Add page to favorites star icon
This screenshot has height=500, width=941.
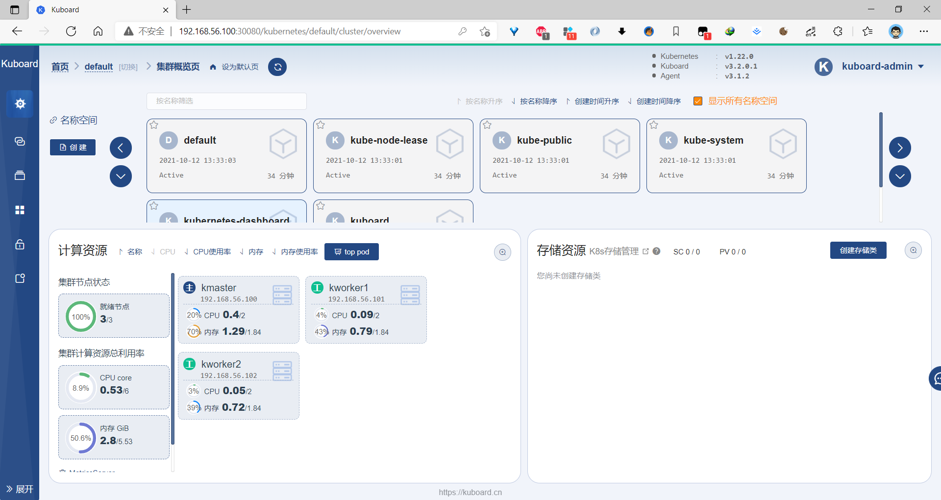(485, 31)
